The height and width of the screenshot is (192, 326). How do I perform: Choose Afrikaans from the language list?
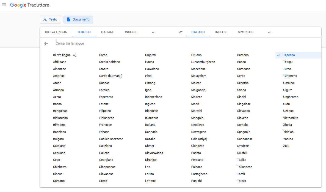(x=59, y=62)
